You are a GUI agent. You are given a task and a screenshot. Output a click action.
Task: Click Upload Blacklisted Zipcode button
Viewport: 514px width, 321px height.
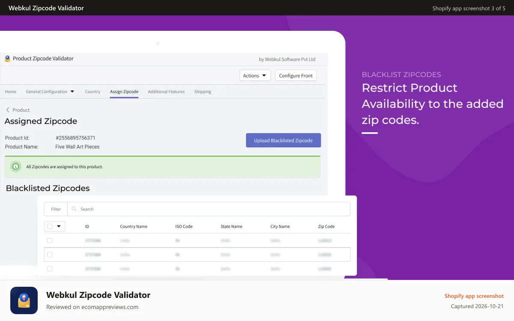tap(283, 140)
